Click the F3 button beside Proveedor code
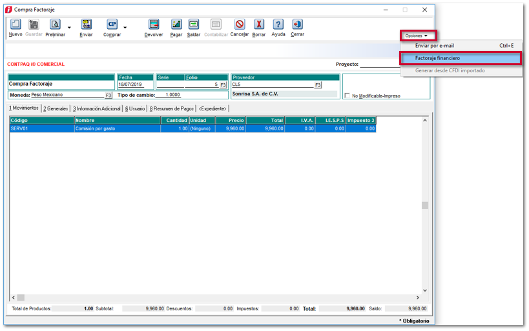 [318, 85]
